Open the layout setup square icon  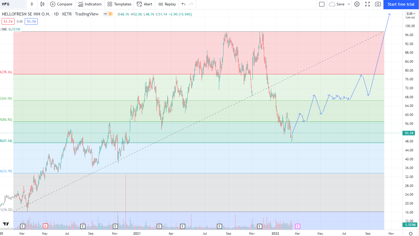(322, 4)
